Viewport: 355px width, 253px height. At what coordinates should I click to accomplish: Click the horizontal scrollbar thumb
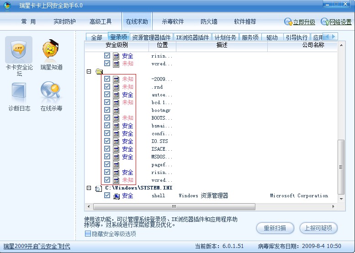coord(174,206)
